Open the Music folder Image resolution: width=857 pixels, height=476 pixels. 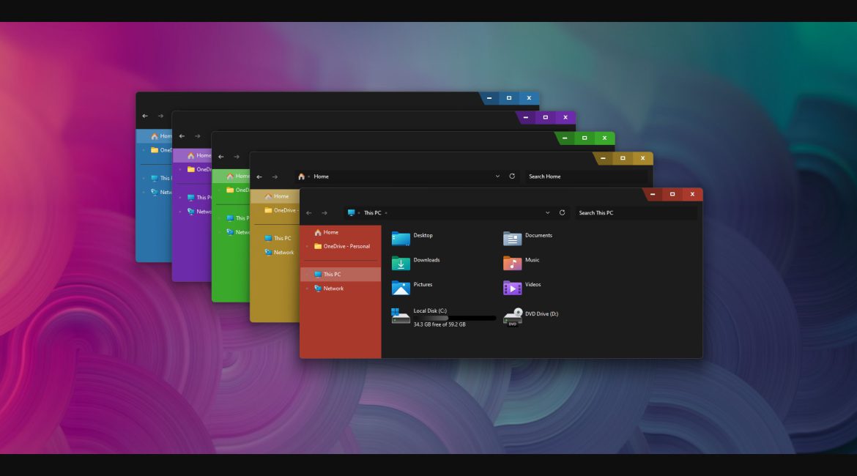522,263
